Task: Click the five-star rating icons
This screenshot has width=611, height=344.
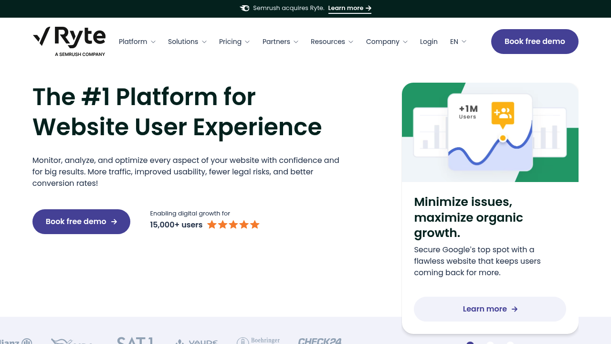Action: pos(233,225)
